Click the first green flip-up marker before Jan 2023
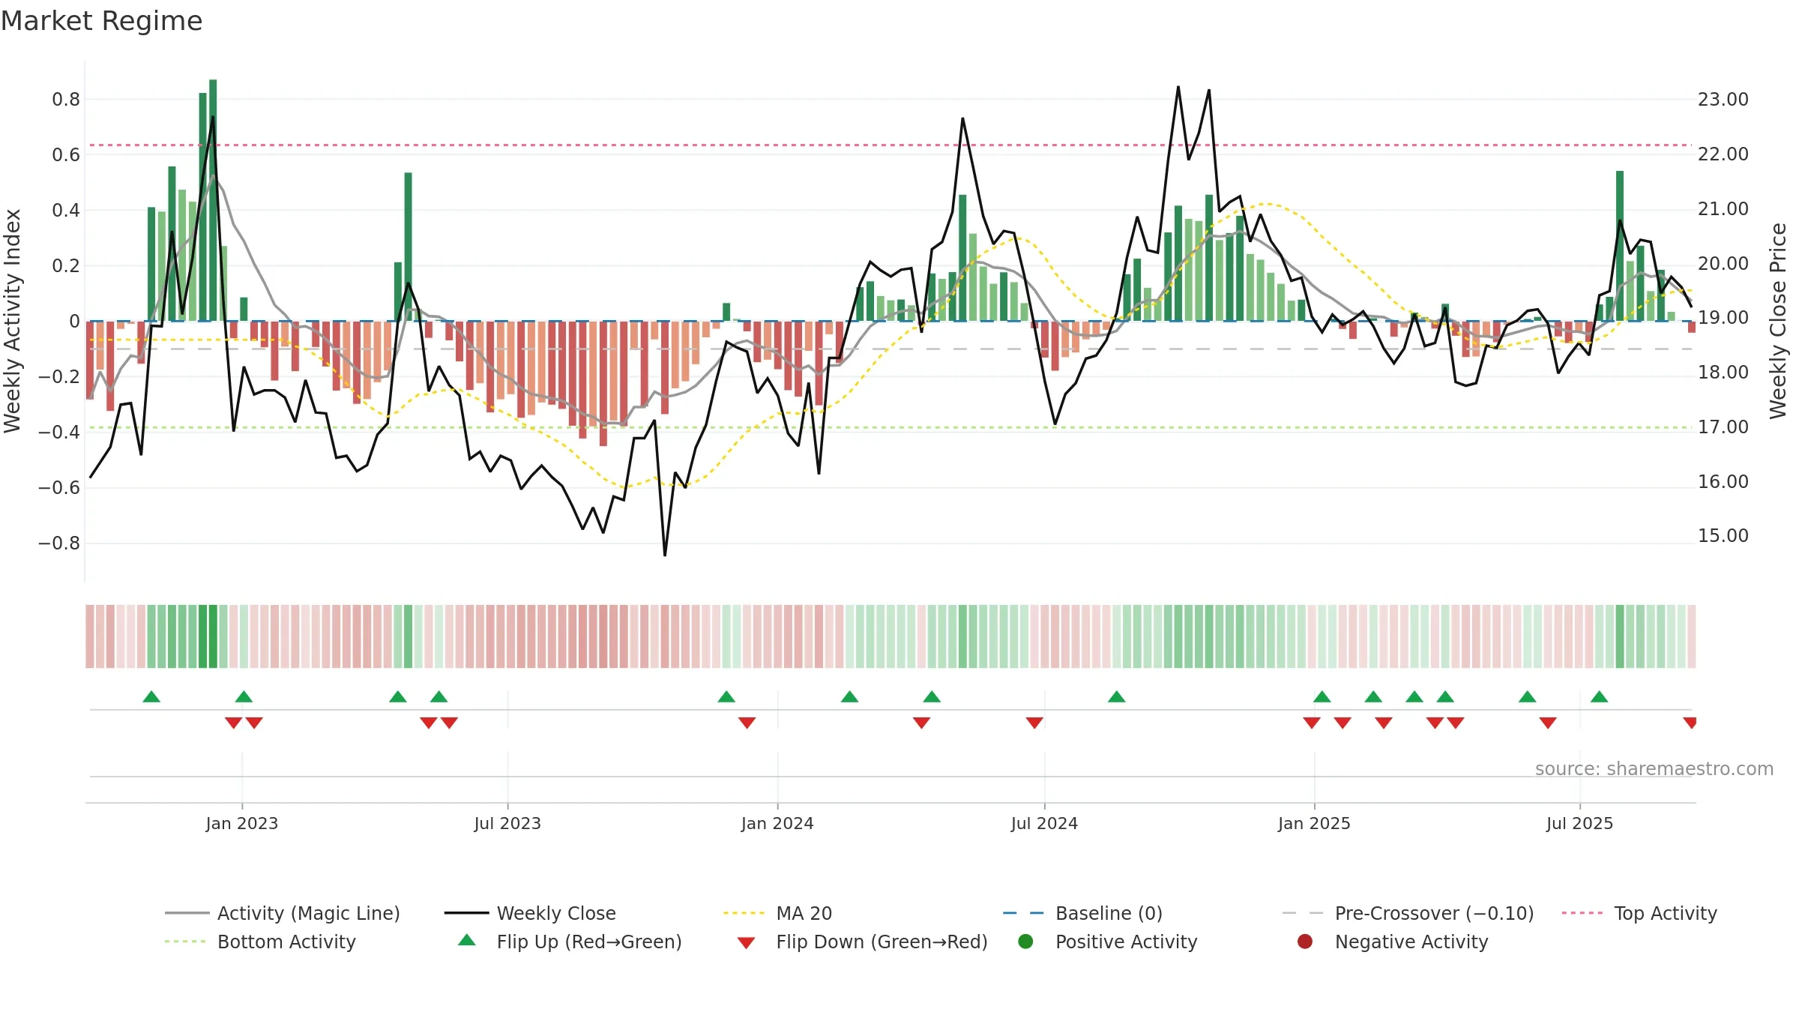The width and height of the screenshot is (1799, 1012). pos(151,696)
